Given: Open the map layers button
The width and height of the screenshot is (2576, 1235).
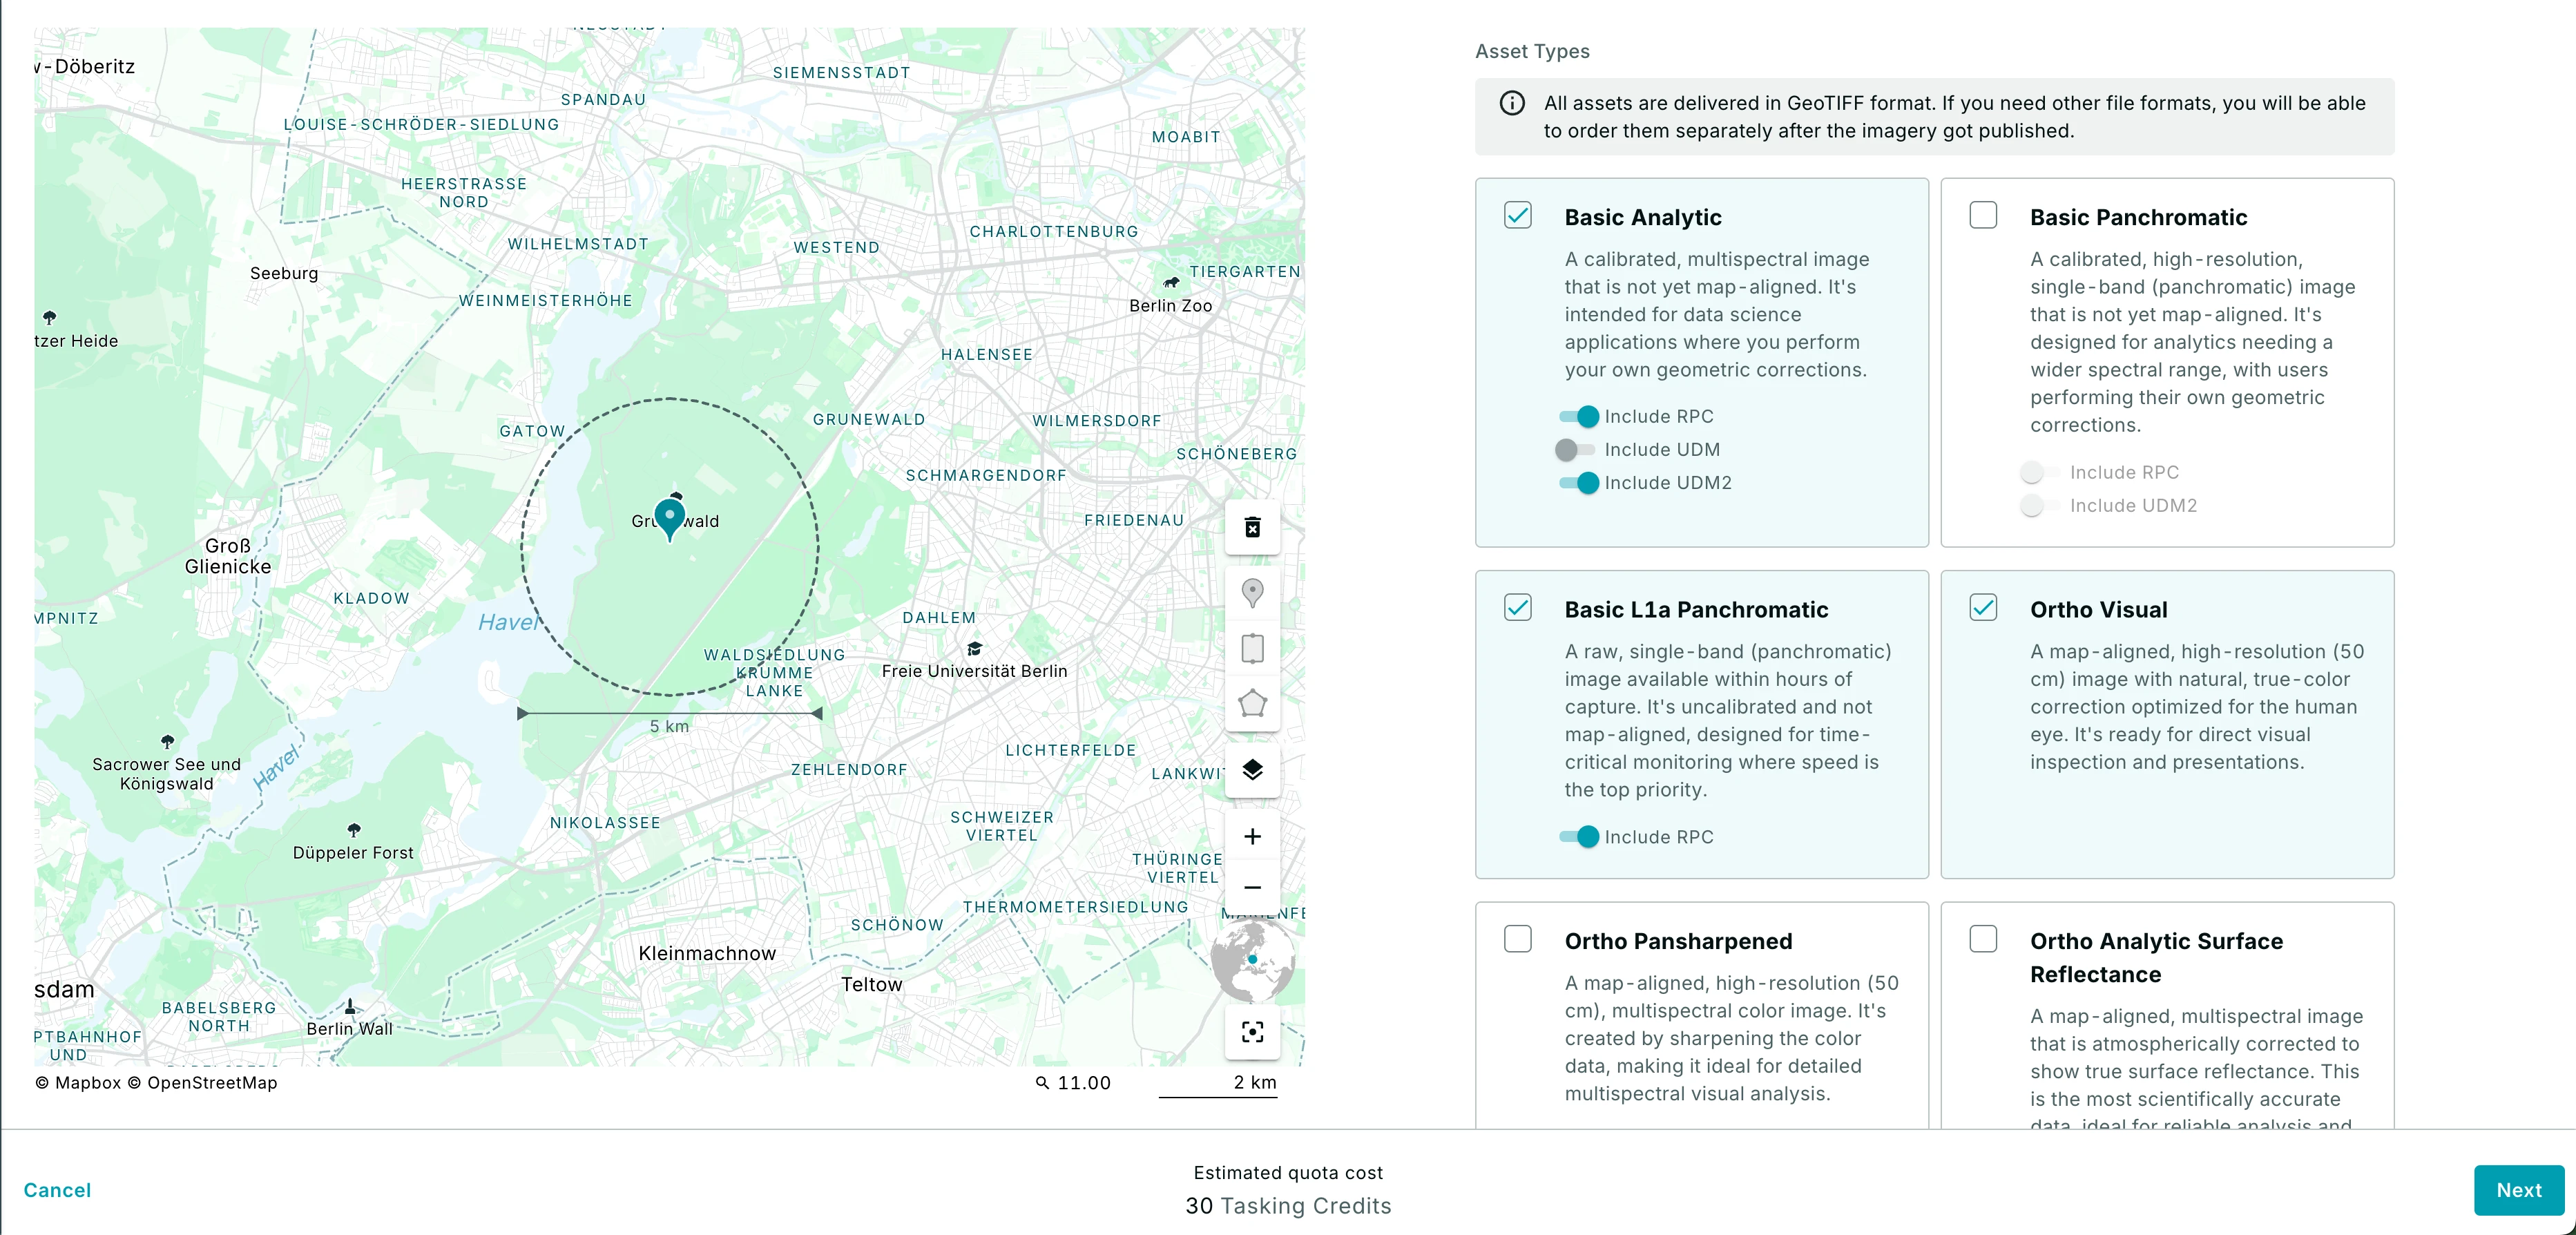Looking at the screenshot, I should 1252,770.
